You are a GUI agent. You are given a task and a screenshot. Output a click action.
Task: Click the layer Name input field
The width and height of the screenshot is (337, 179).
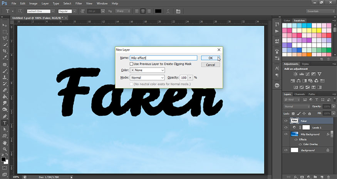[x=164, y=58]
